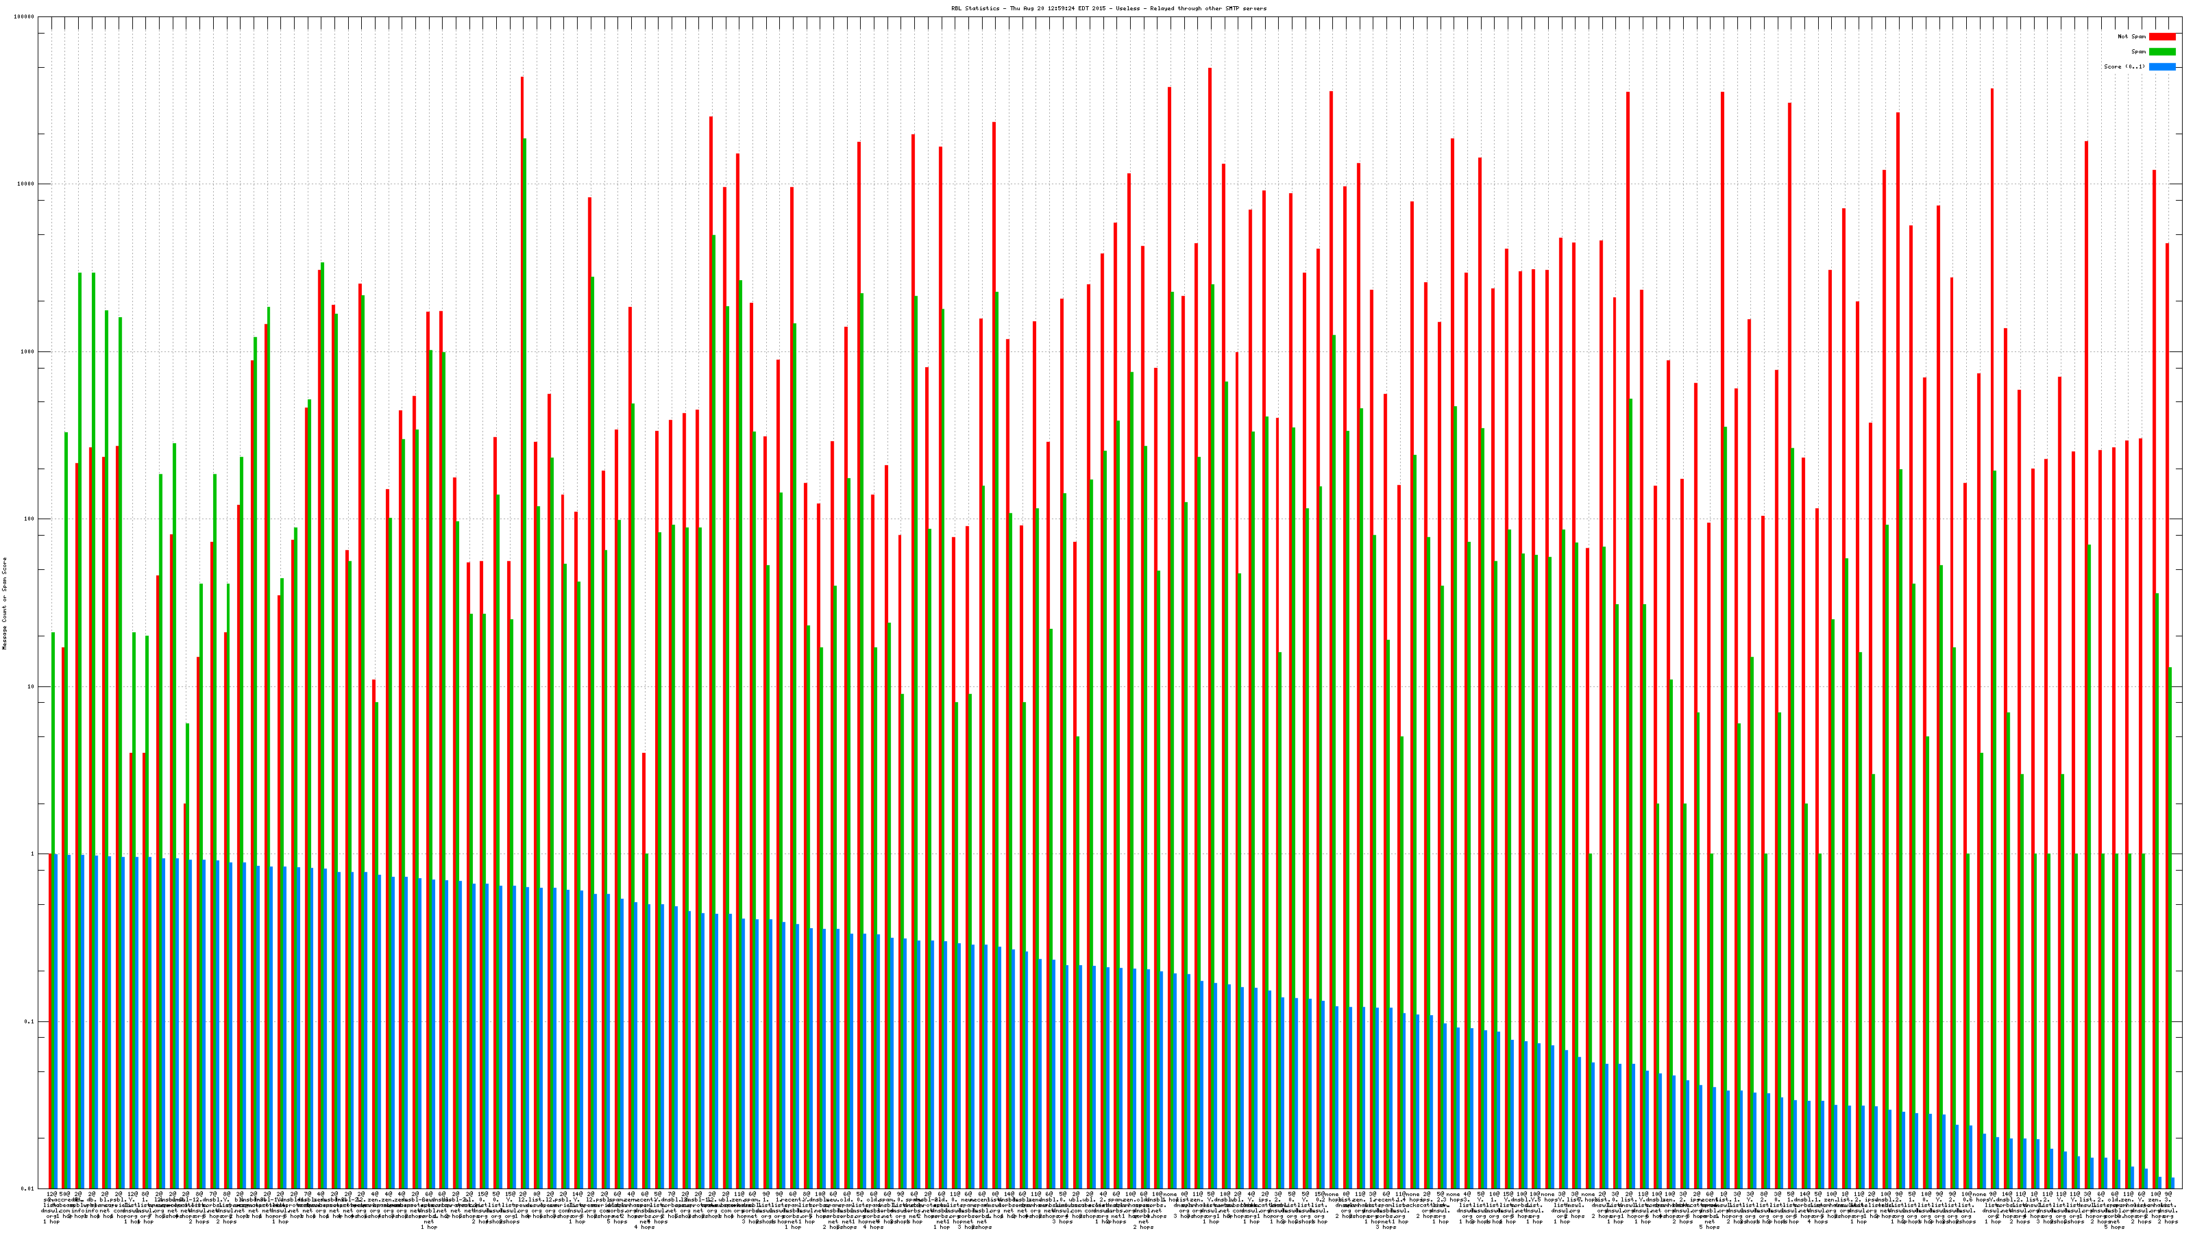Viewport: 2193px width, 1233px height.
Task: Click the 100000 y-axis label
Action: 25,17
